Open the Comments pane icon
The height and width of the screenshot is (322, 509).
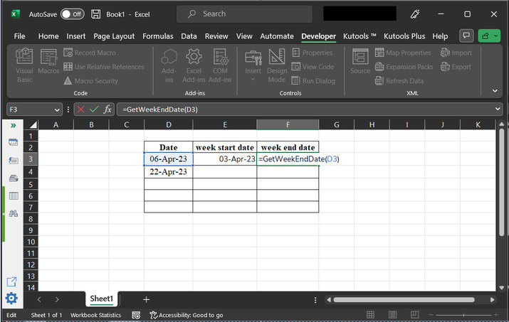[x=467, y=36]
